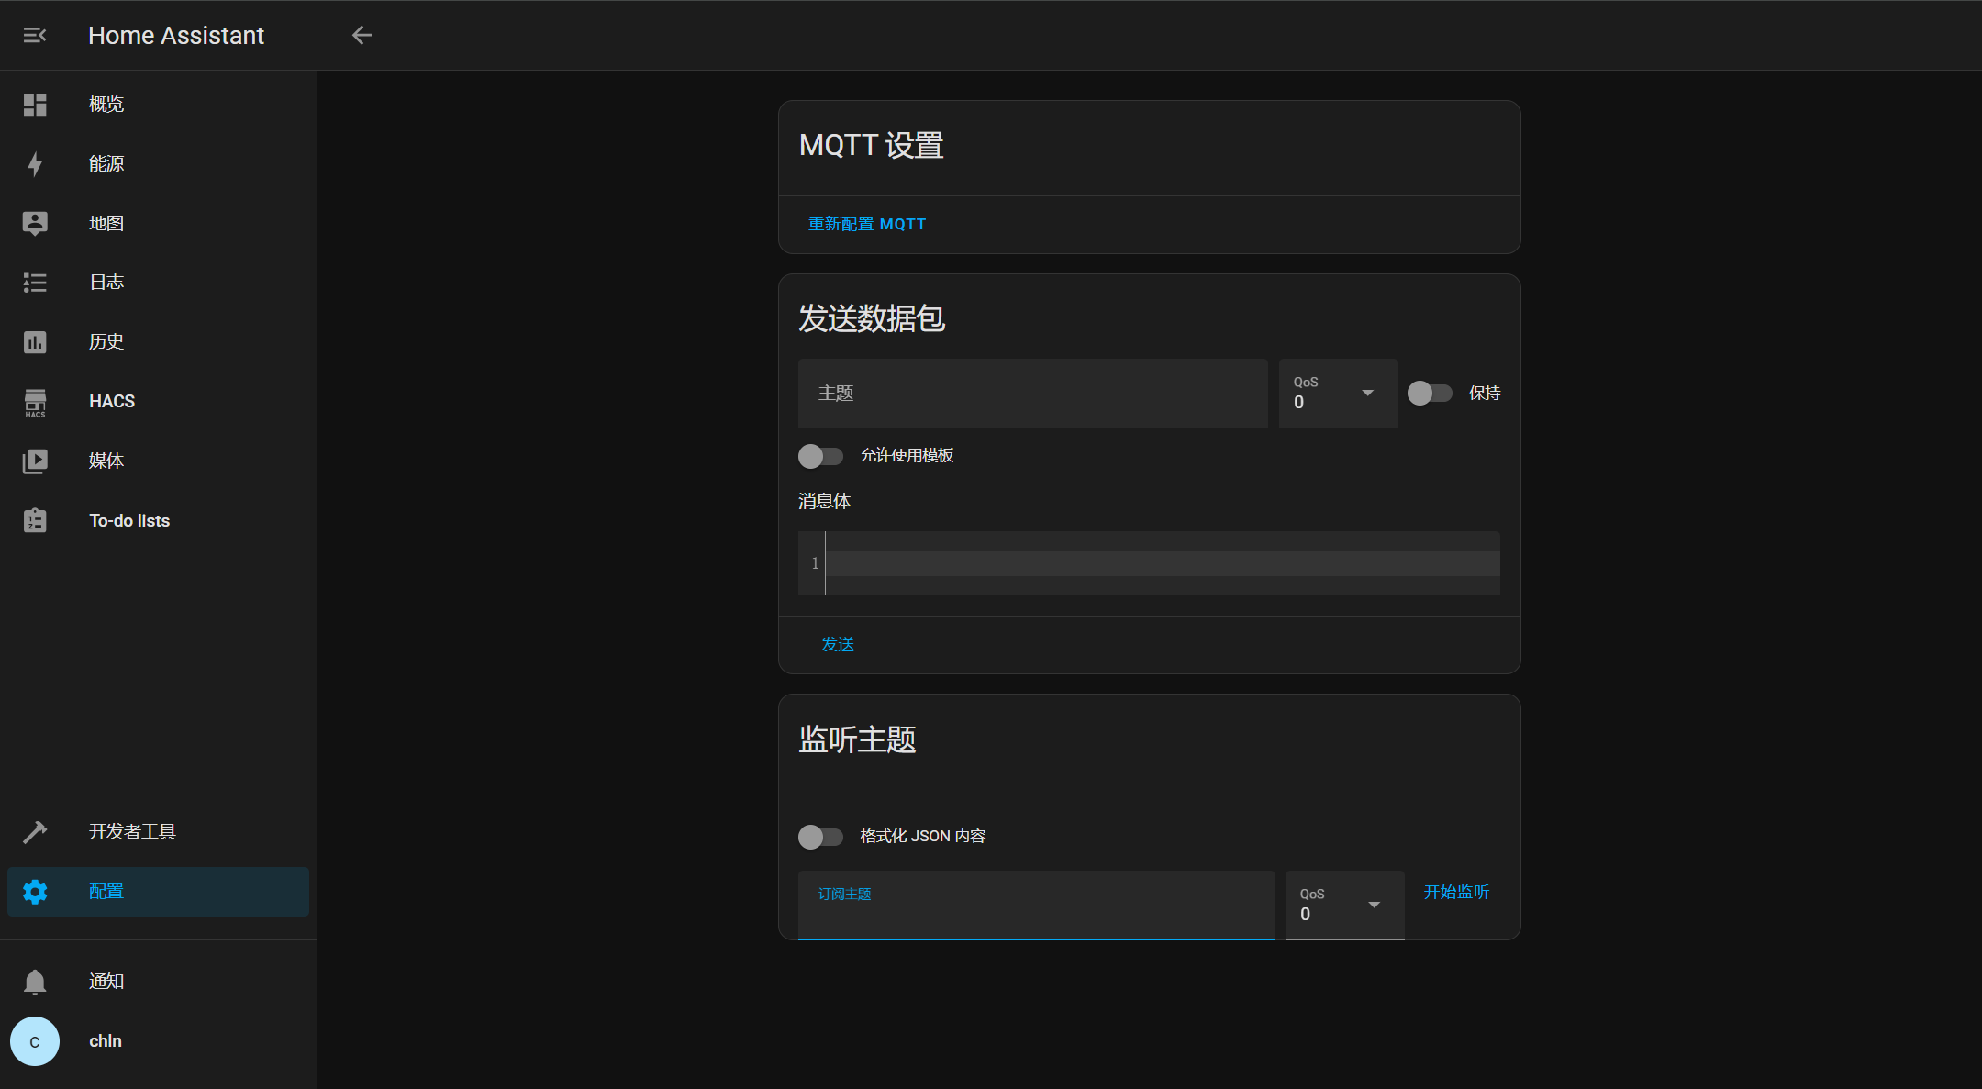Click 开始监听 button
This screenshot has height=1089, width=1982.
click(x=1456, y=893)
